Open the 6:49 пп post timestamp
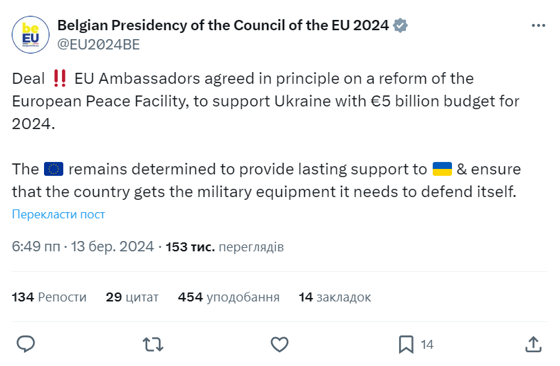This screenshot has height=366, width=560. 83,247
